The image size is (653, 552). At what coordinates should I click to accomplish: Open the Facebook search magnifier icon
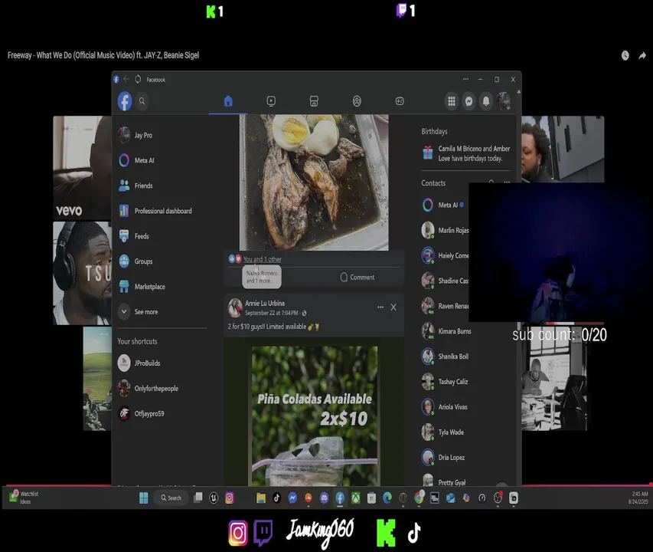coord(142,101)
